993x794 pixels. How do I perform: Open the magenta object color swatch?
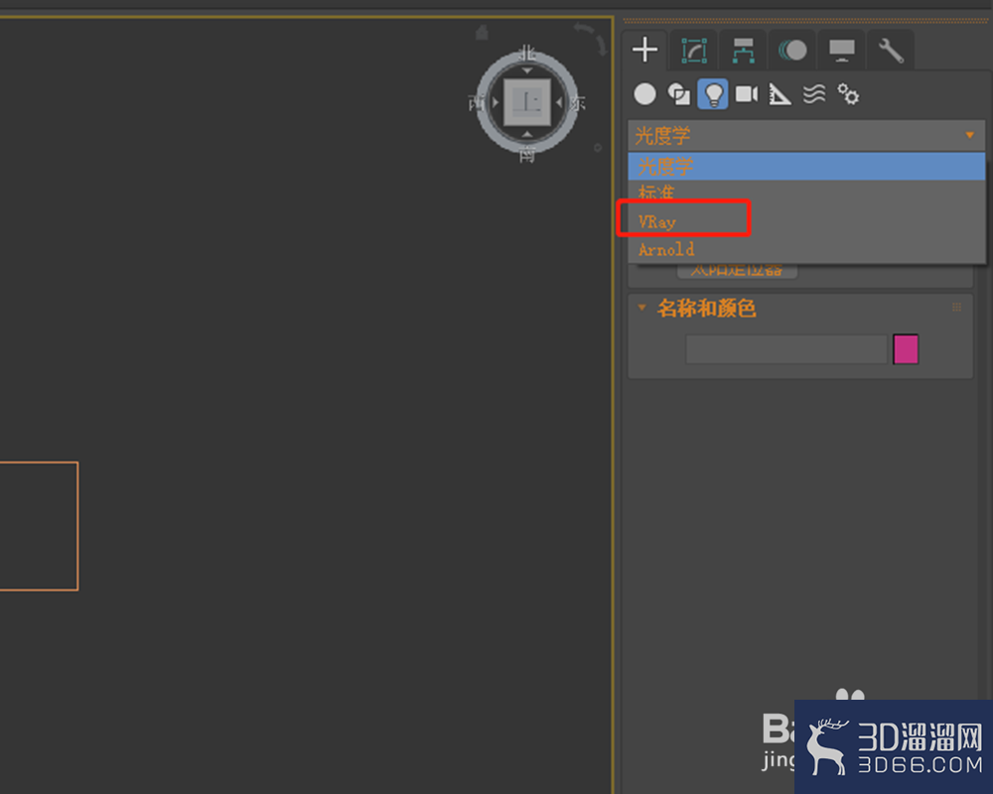tap(906, 349)
